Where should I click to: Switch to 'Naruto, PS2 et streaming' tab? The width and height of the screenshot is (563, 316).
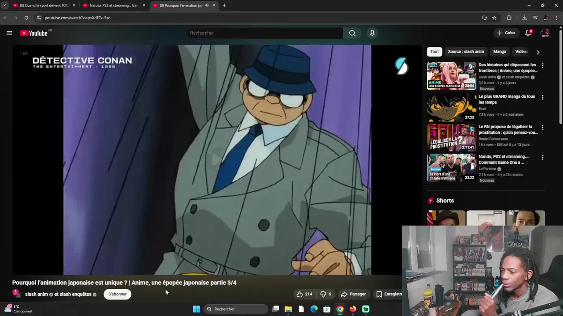coord(114,5)
